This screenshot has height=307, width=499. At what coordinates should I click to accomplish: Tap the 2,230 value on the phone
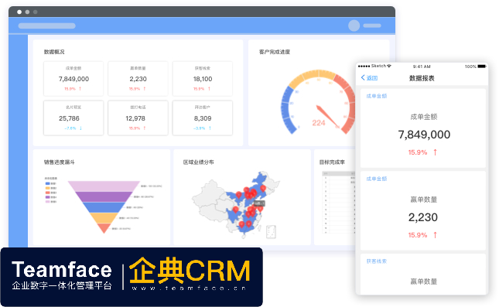[423, 217]
